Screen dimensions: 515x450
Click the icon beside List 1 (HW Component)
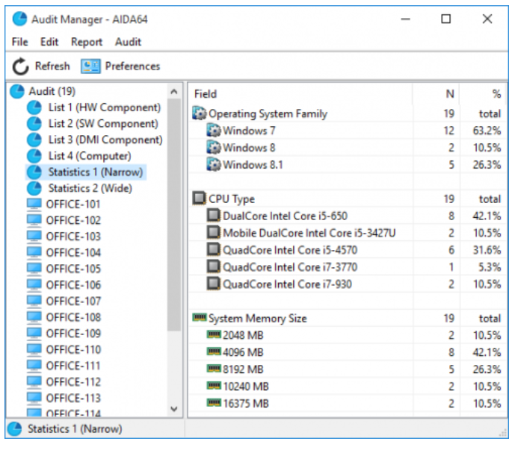[34, 107]
